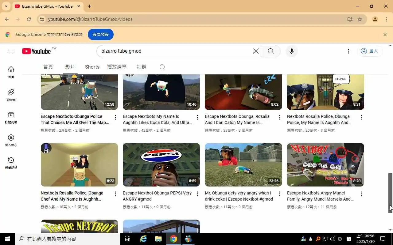393x245 pixels.
Task: Click the 登入 sign-in button
Action: pyautogui.click(x=369, y=51)
